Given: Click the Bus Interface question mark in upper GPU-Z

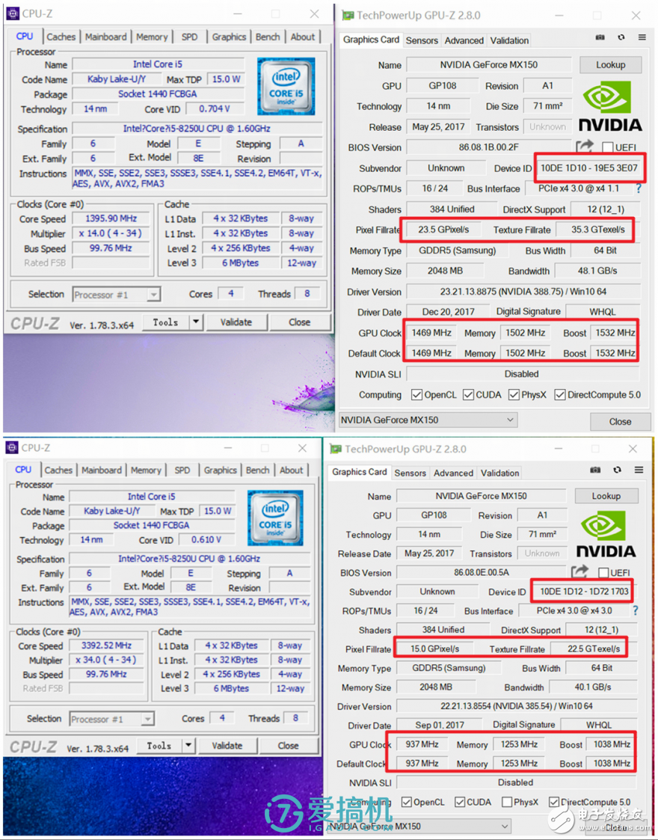Looking at the screenshot, I should coord(637,188).
